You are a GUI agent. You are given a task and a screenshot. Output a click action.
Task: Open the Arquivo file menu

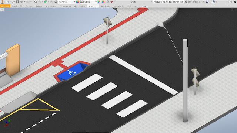[5, 6]
